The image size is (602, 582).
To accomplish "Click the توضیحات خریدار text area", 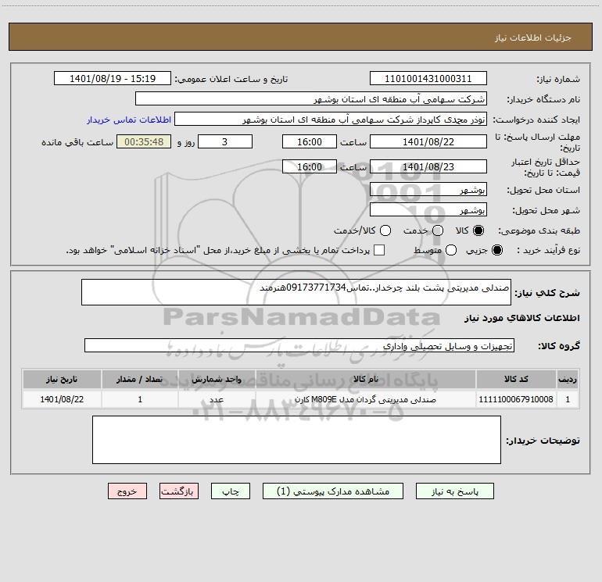I will [x=296, y=440].
